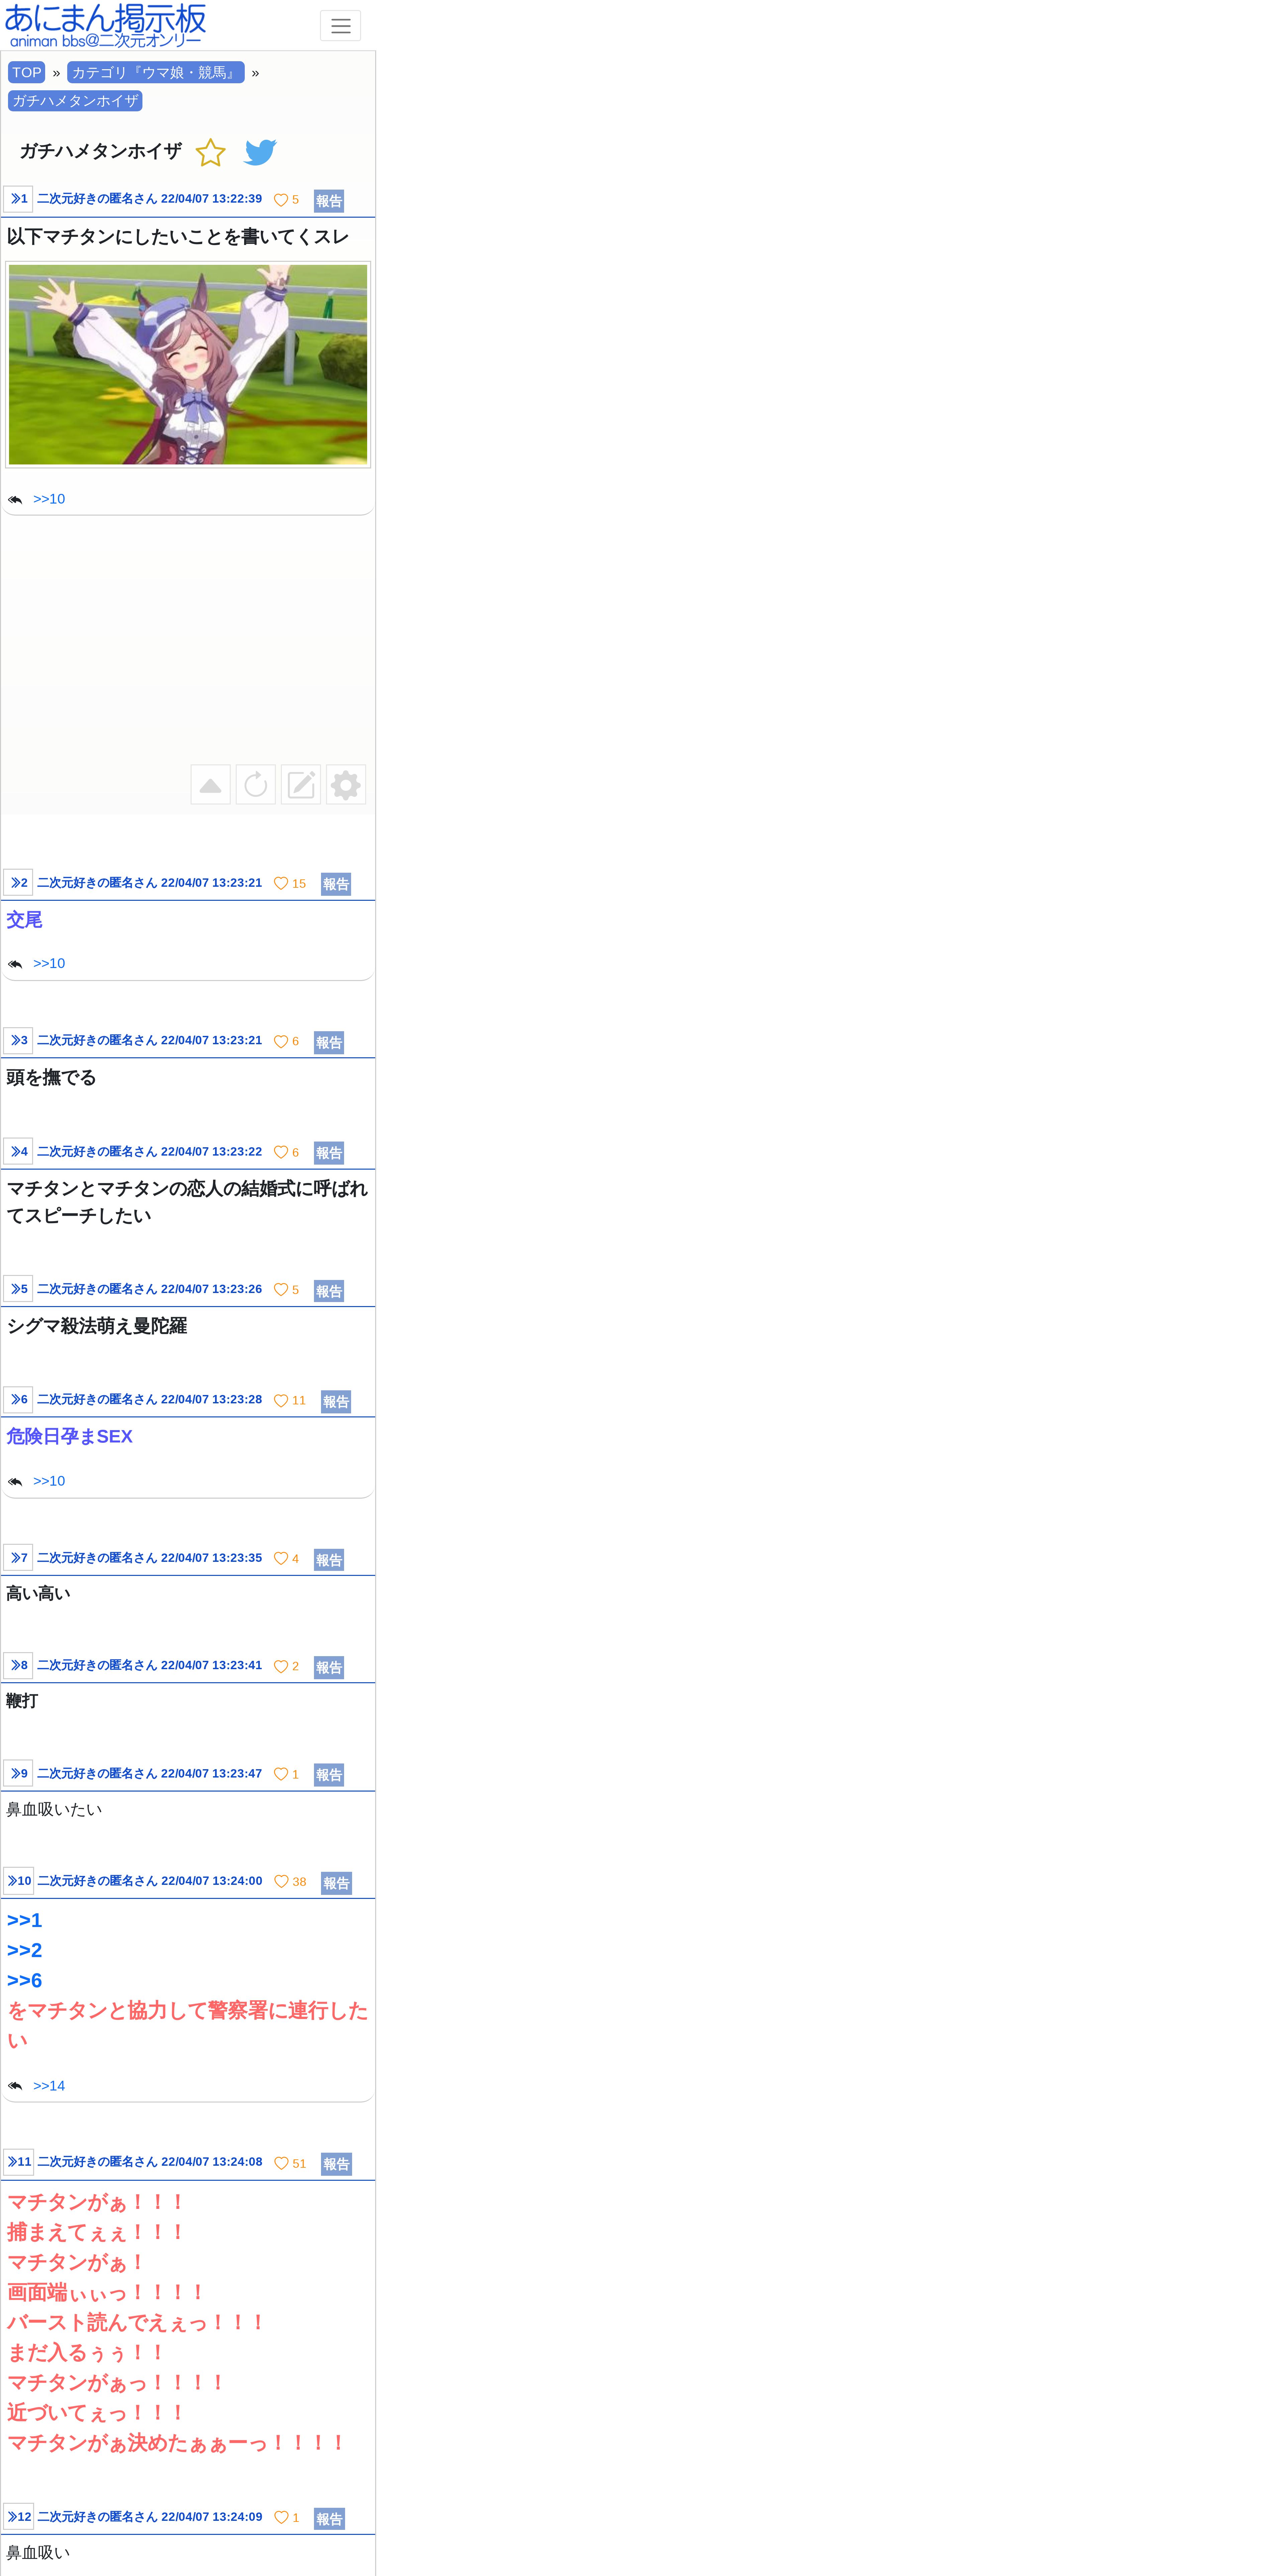The image size is (1288, 2576).
Task: Report post 2 using the 報告 button
Action: pyautogui.click(x=336, y=884)
